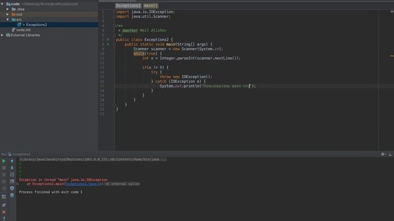394x221 pixels.
Task: Select main() breadcrumb
Action: 150,6
